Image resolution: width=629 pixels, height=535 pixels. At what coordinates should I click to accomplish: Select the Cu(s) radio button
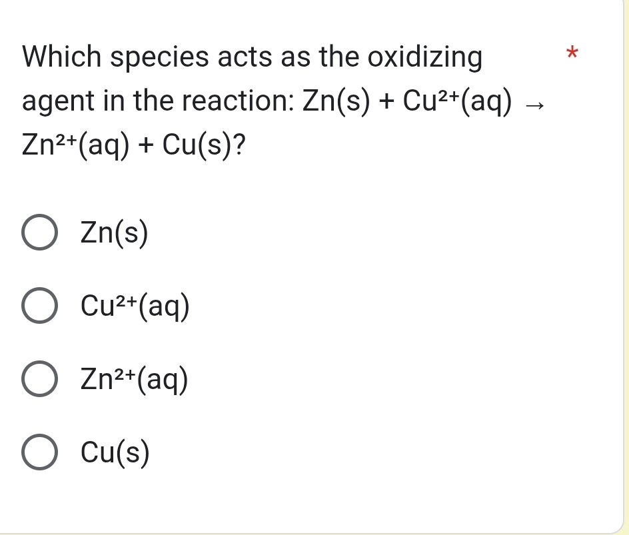click(39, 452)
